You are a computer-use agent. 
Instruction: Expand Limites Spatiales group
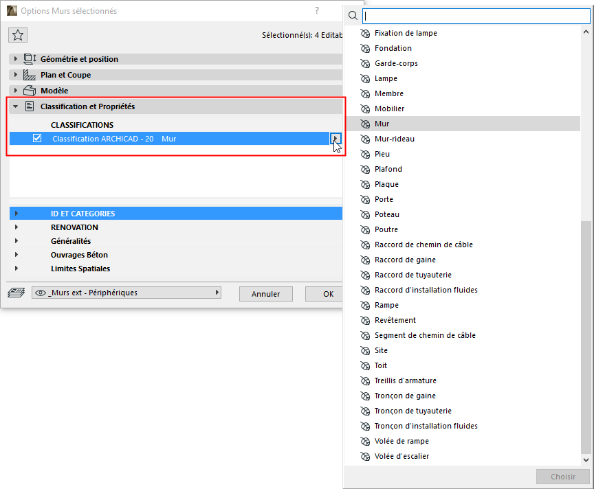point(16,268)
